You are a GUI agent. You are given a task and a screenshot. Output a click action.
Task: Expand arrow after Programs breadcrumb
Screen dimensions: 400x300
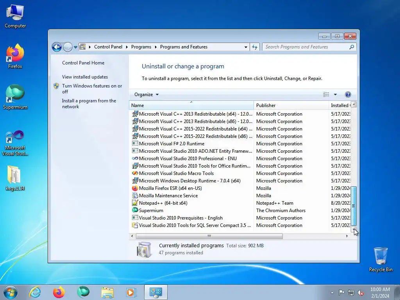click(155, 47)
